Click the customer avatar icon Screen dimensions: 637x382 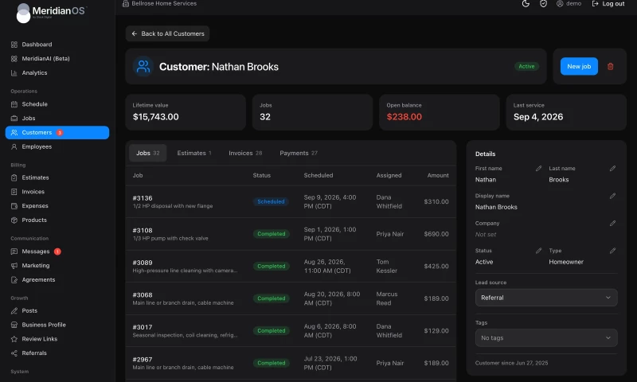pos(143,66)
